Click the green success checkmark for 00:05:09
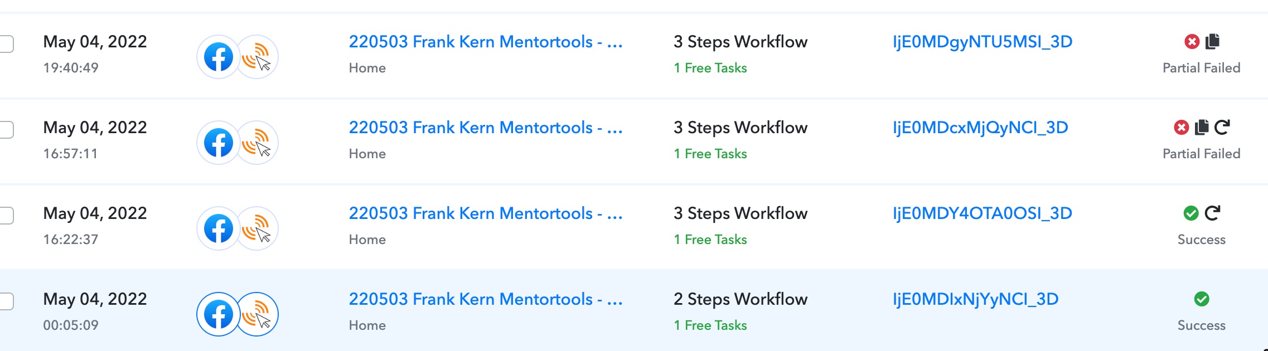Screen dimensions: 1268x351 click(x=1202, y=299)
